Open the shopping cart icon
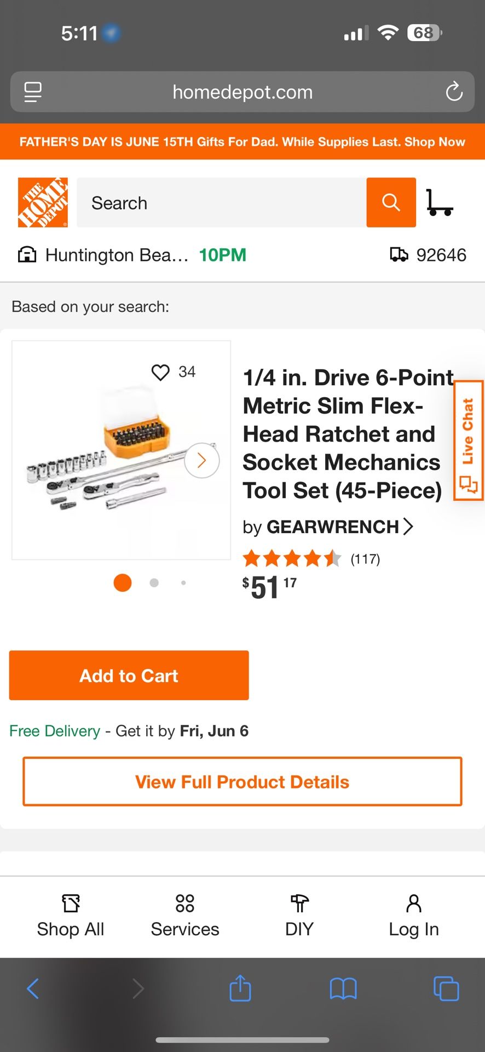485x1052 pixels. (x=440, y=202)
